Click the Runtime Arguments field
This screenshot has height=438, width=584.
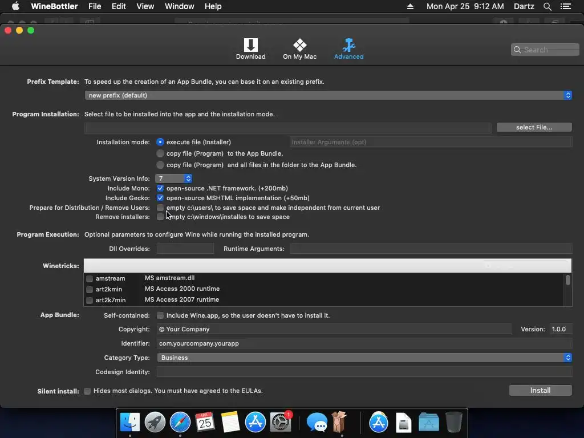[x=431, y=249]
